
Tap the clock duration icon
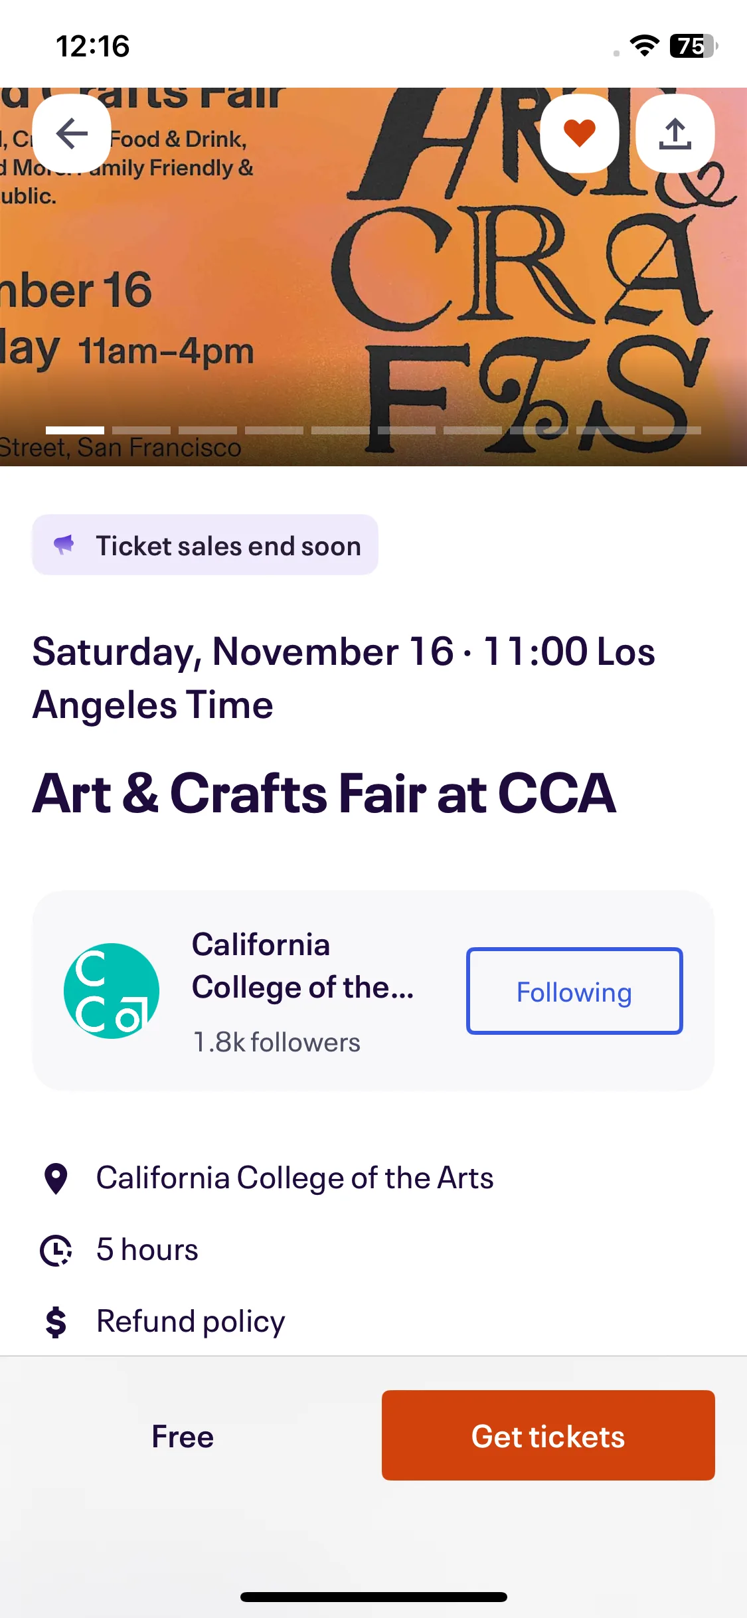click(x=56, y=1251)
